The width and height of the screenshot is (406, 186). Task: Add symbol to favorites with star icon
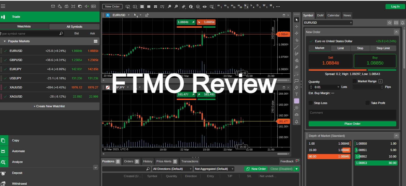point(390,23)
